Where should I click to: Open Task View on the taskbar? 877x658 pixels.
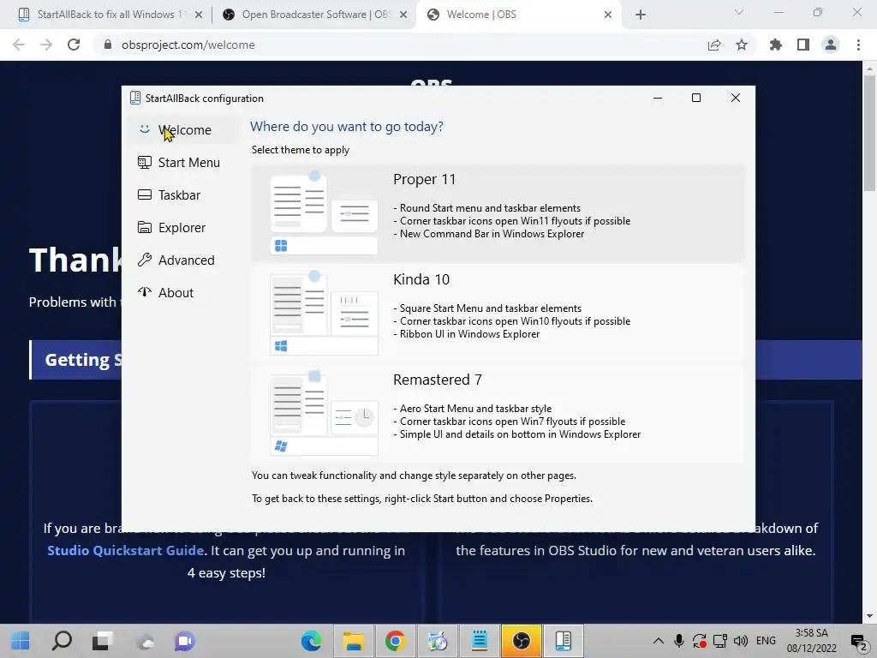click(x=103, y=641)
